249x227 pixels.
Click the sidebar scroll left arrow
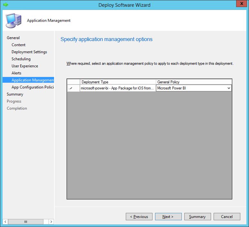pyautogui.click(x=5, y=222)
